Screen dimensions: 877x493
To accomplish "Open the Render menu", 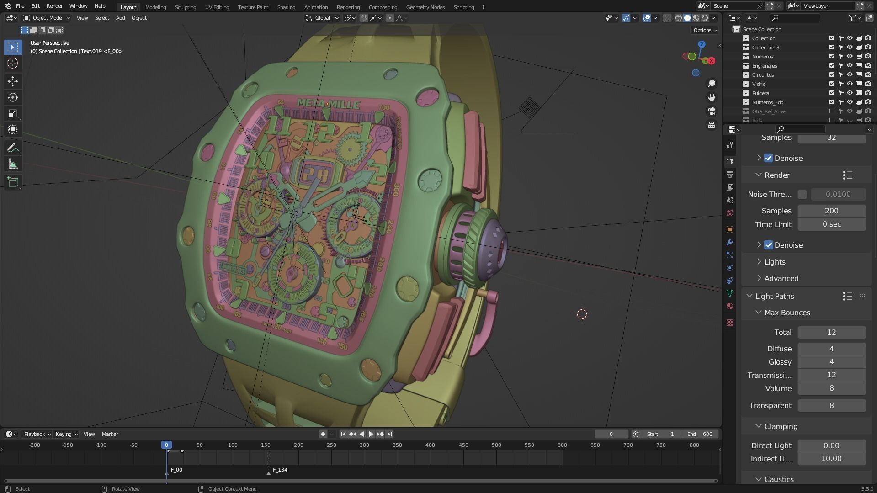I will pos(54,6).
